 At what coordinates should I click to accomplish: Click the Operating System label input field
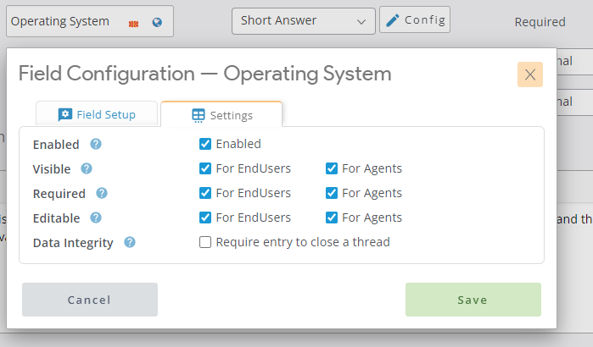pyautogui.click(x=64, y=21)
